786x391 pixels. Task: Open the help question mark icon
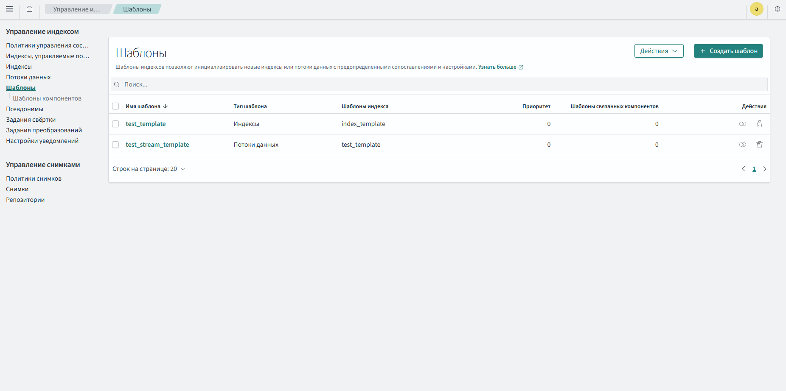pyautogui.click(x=777, y=9)
